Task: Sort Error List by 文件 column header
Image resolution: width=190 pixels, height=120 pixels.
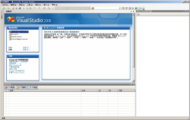Action: 90,91
